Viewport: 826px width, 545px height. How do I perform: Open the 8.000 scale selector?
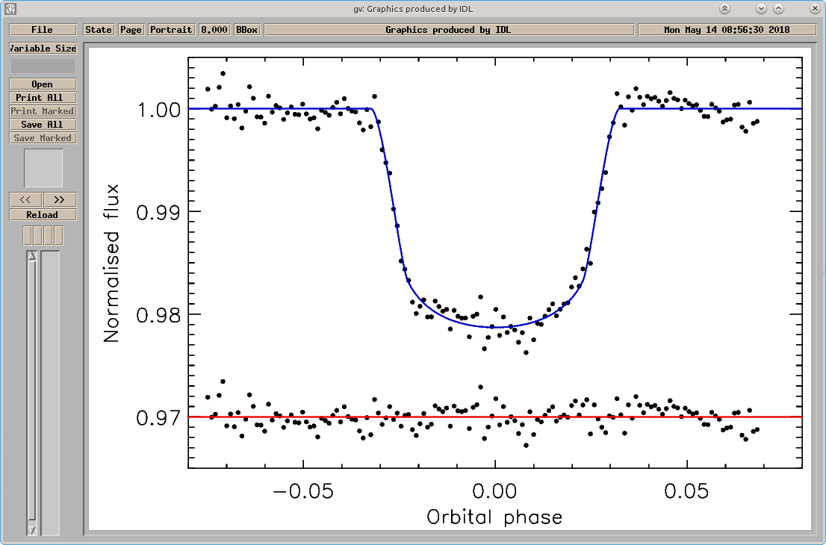[x=214, y=29]
